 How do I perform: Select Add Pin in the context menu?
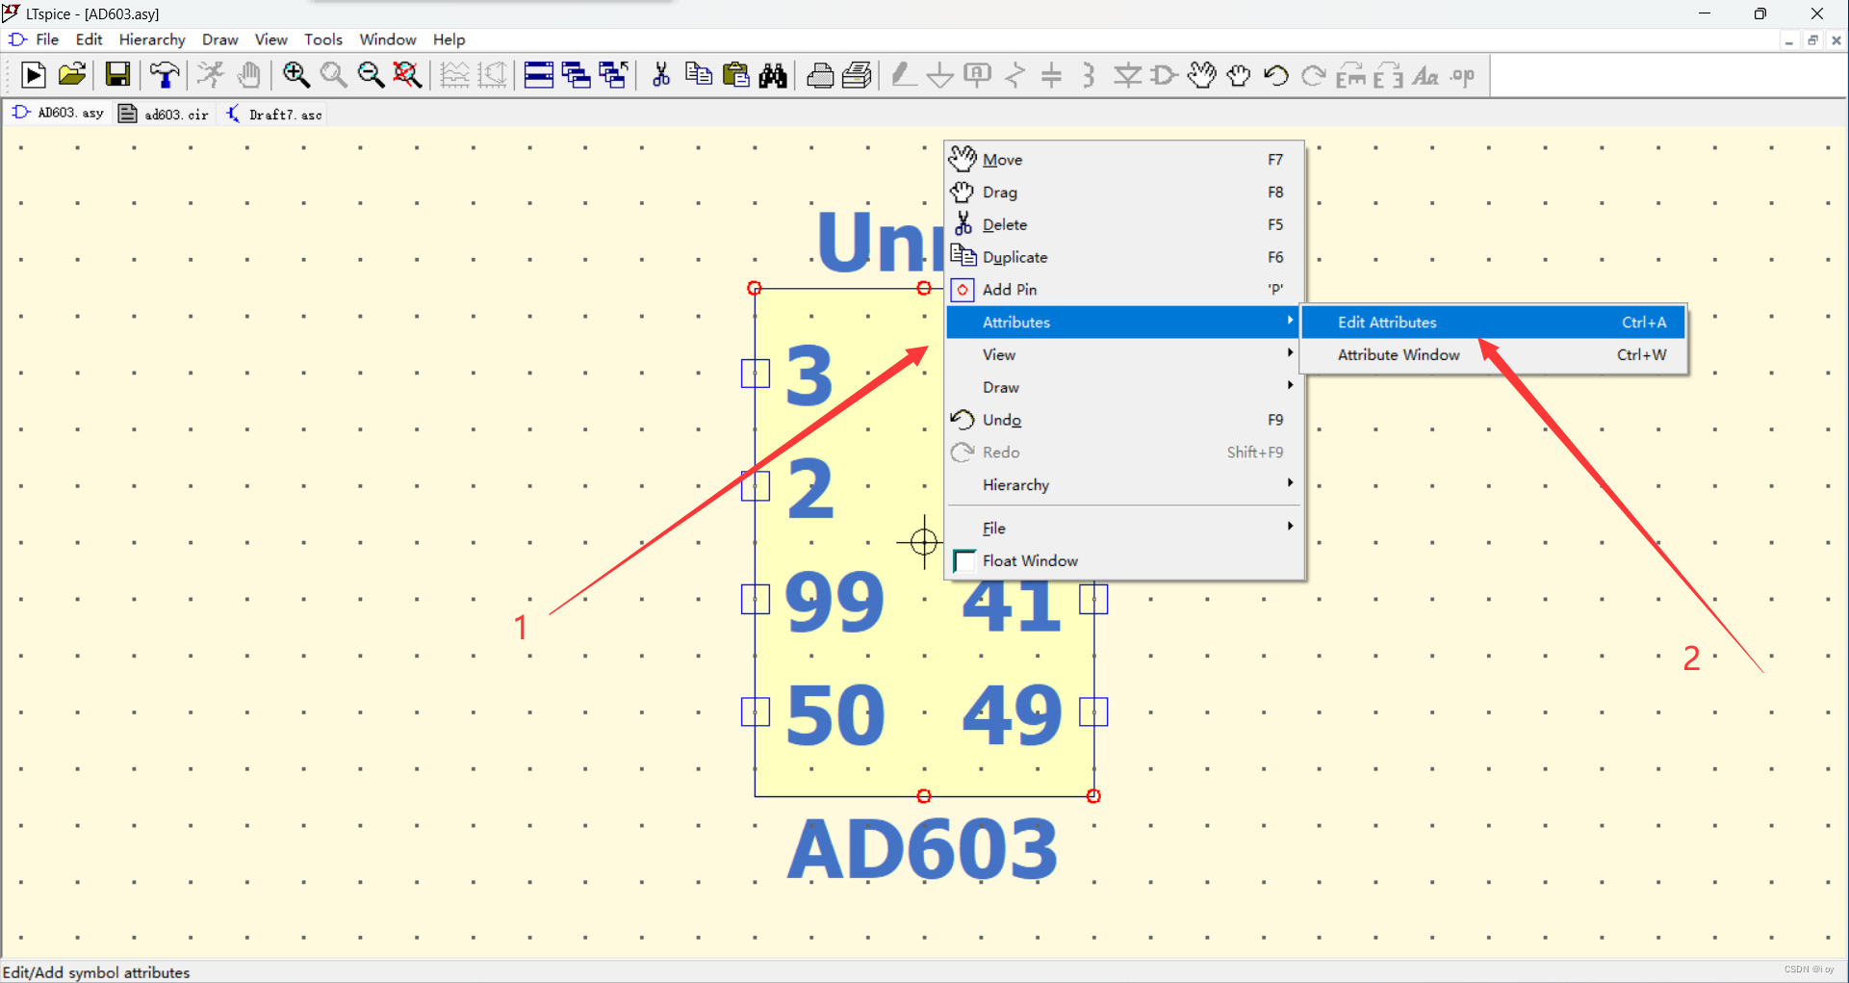click(x=1124, y=289)
